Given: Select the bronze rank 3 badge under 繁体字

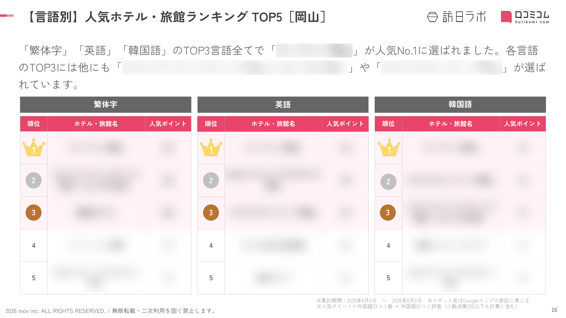Looking at the screenshot, I should point(34,213).
